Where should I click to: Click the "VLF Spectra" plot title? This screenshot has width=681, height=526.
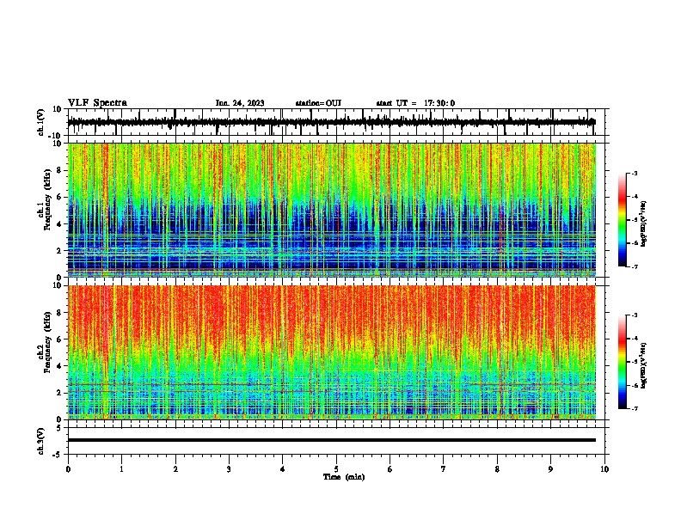(x=97, y=103)
